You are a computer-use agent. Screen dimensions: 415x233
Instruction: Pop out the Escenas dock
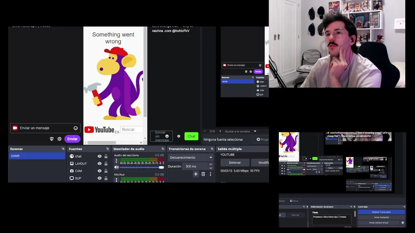coord(63,149)
